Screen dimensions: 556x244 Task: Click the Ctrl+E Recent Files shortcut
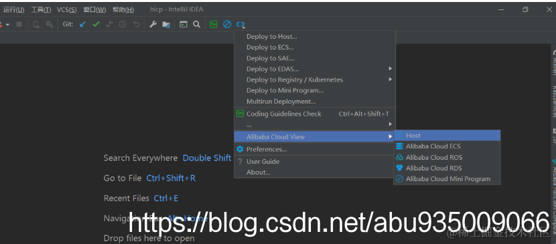coord(166,199)
